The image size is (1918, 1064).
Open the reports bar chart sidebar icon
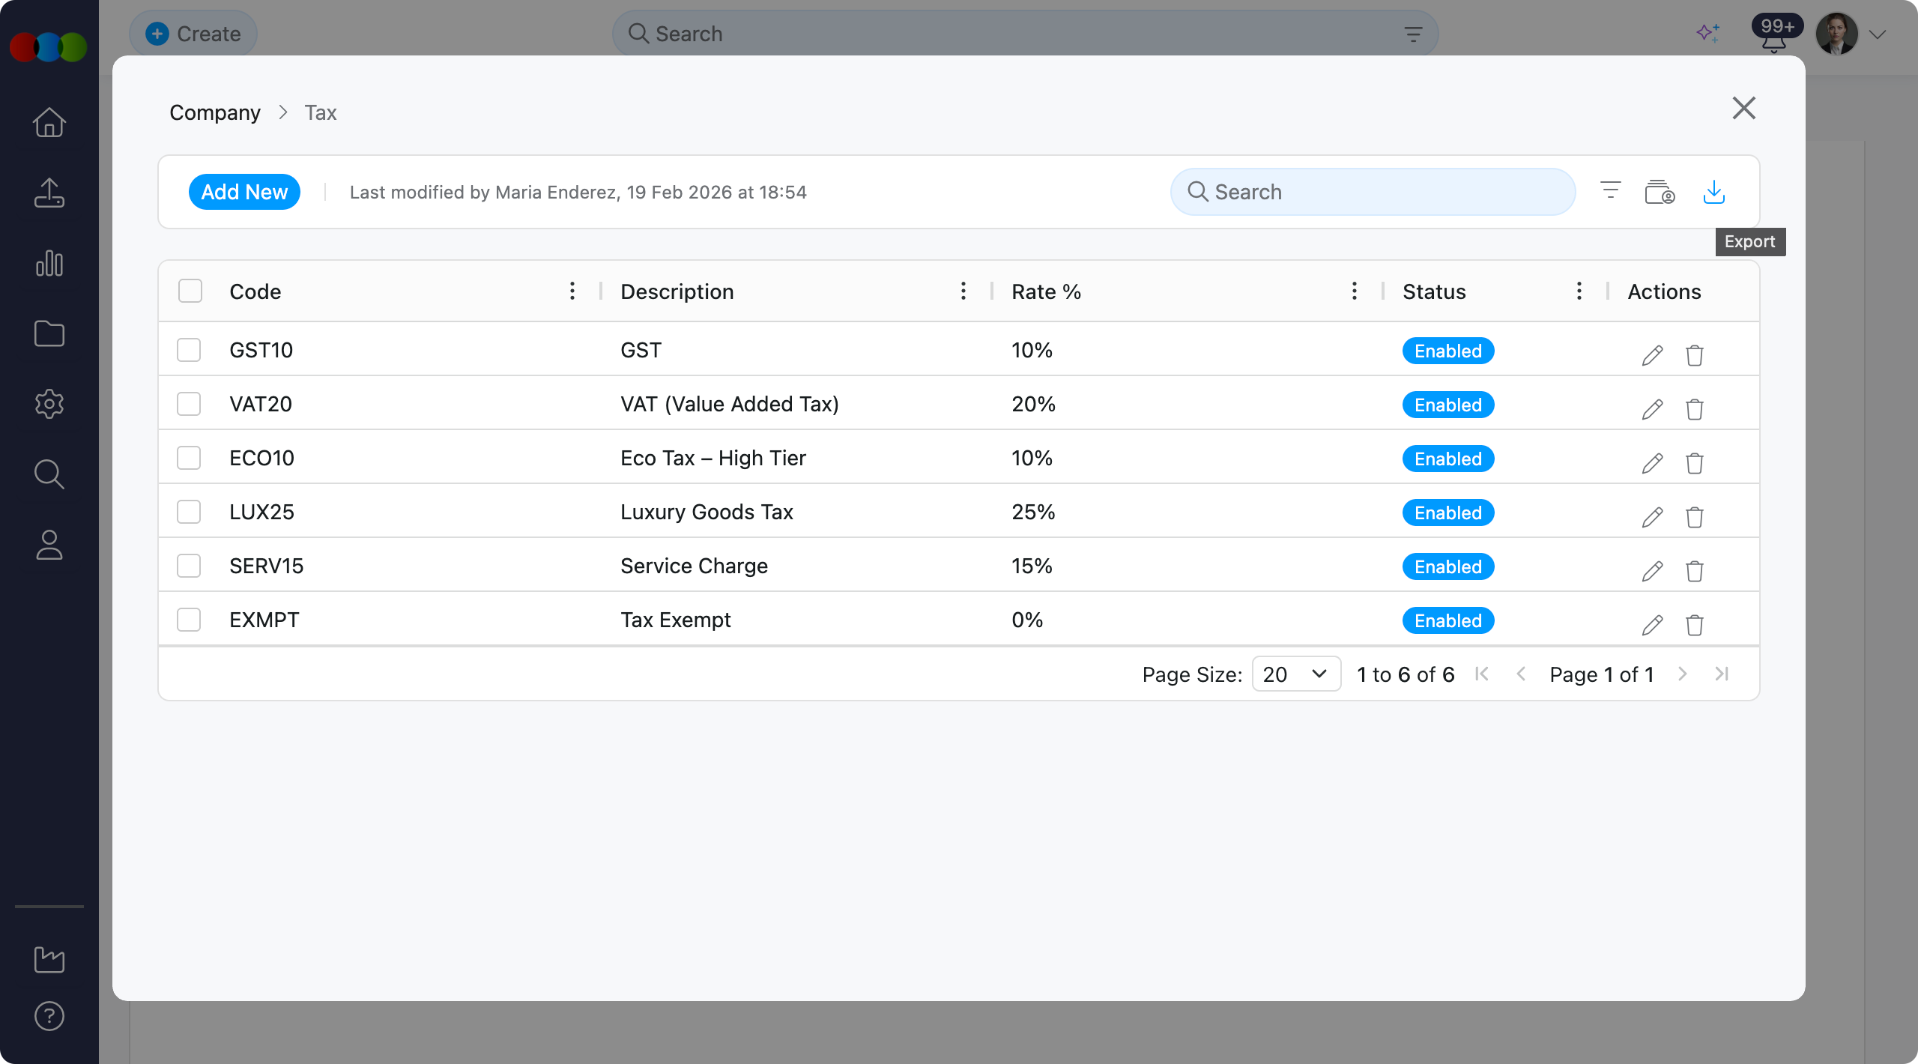(x=49, y=263)
